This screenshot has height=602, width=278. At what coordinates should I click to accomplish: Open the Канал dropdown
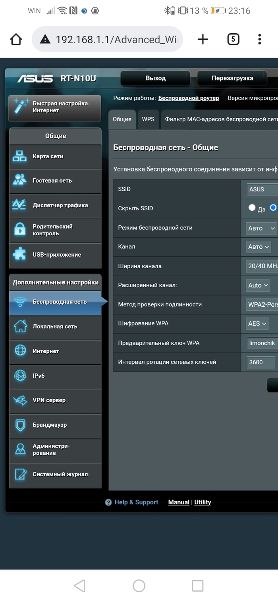tap(258, 247)
